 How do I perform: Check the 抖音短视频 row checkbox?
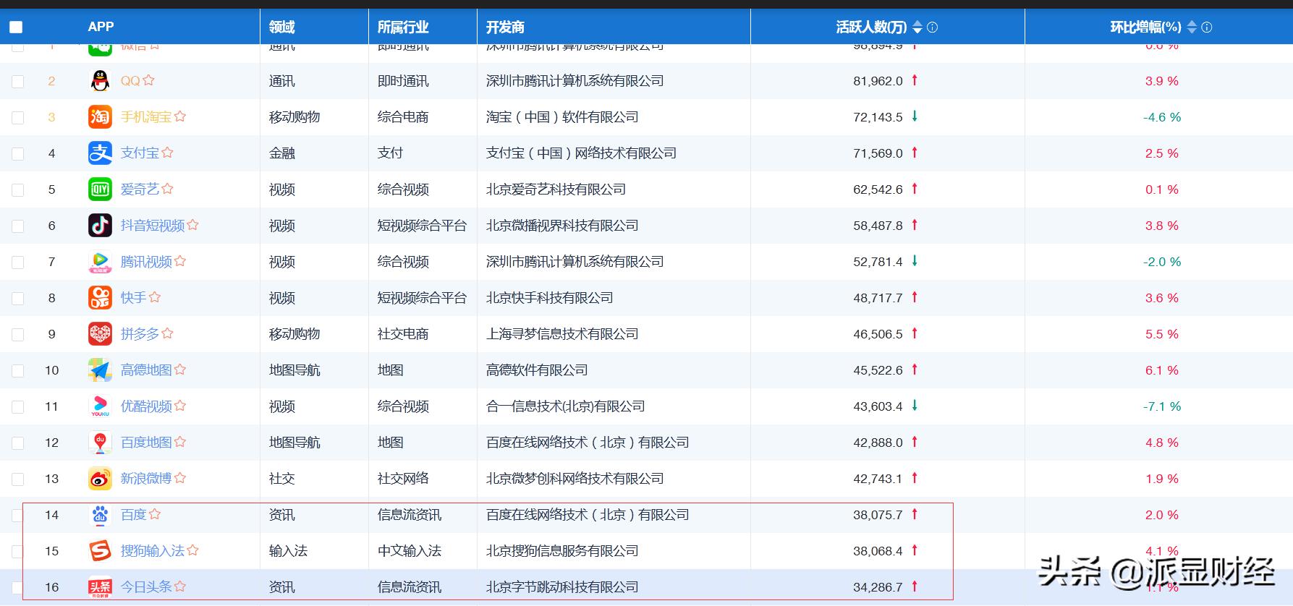18,226
